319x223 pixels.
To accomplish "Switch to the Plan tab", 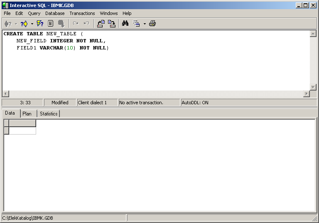I will point(27,114).
